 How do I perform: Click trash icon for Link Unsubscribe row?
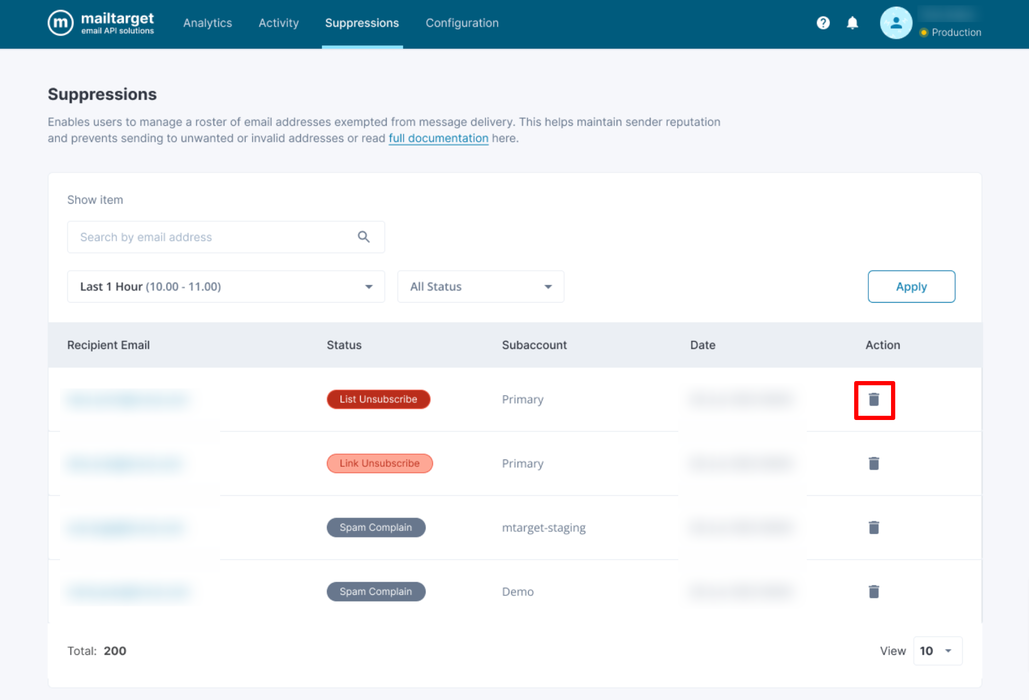tap(874, 464)
